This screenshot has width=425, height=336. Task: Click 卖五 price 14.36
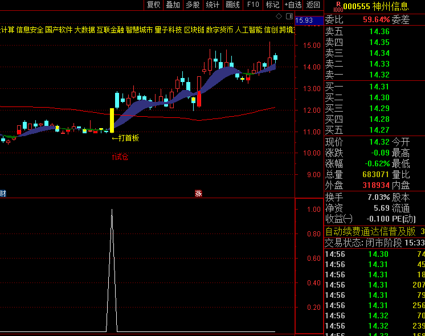coord(379,32)
